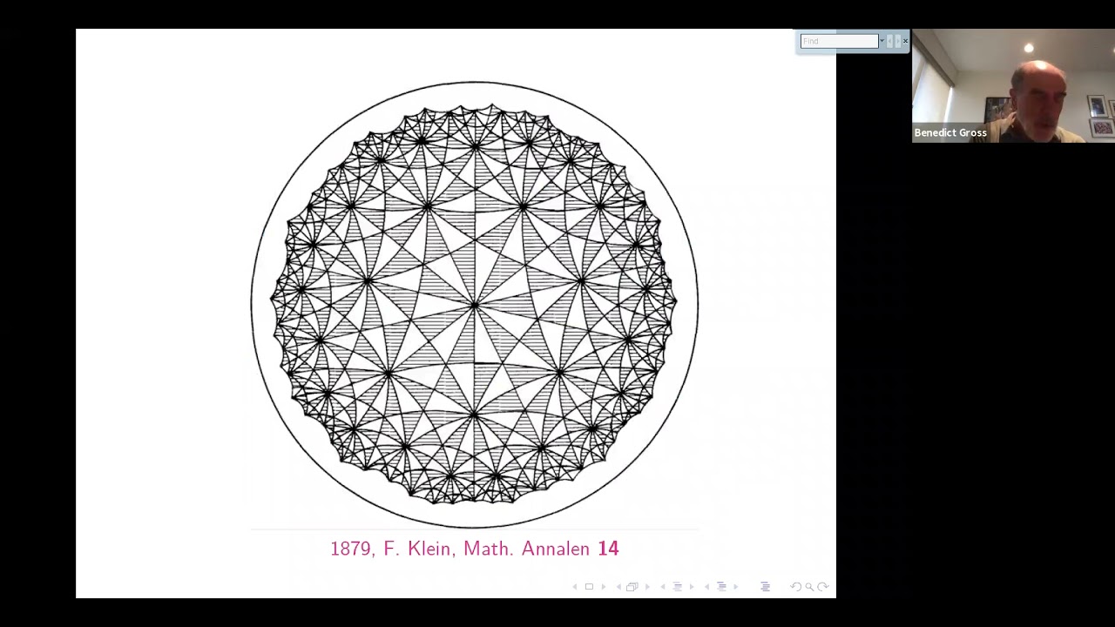
Task: Click the Beamer presentation outline icon
Action: click(x=765, y=586)
